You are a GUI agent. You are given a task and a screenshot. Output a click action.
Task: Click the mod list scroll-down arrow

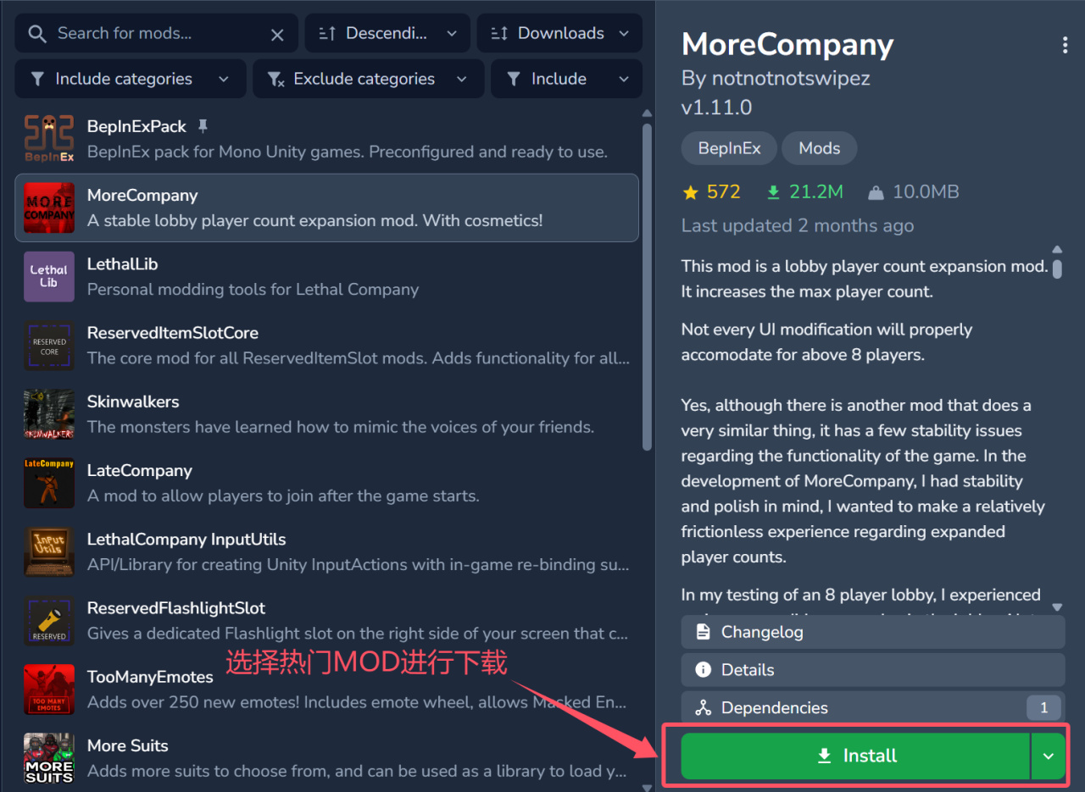[648, 787]
